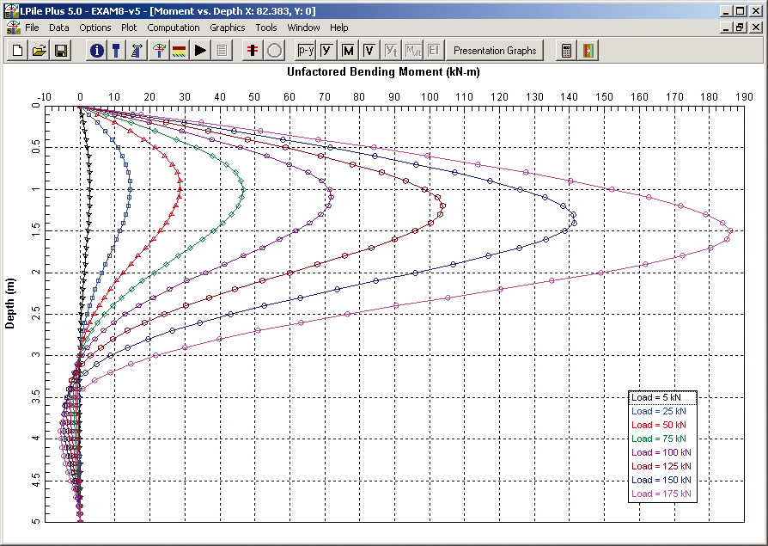
Task: Show the shear V plot
Action: 369,51
